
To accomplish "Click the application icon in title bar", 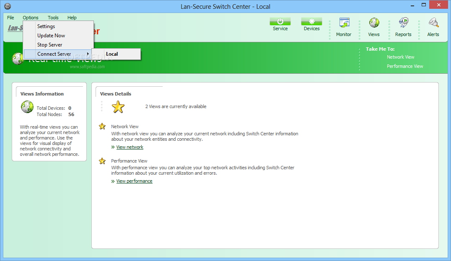I will [x=8, y=6].
